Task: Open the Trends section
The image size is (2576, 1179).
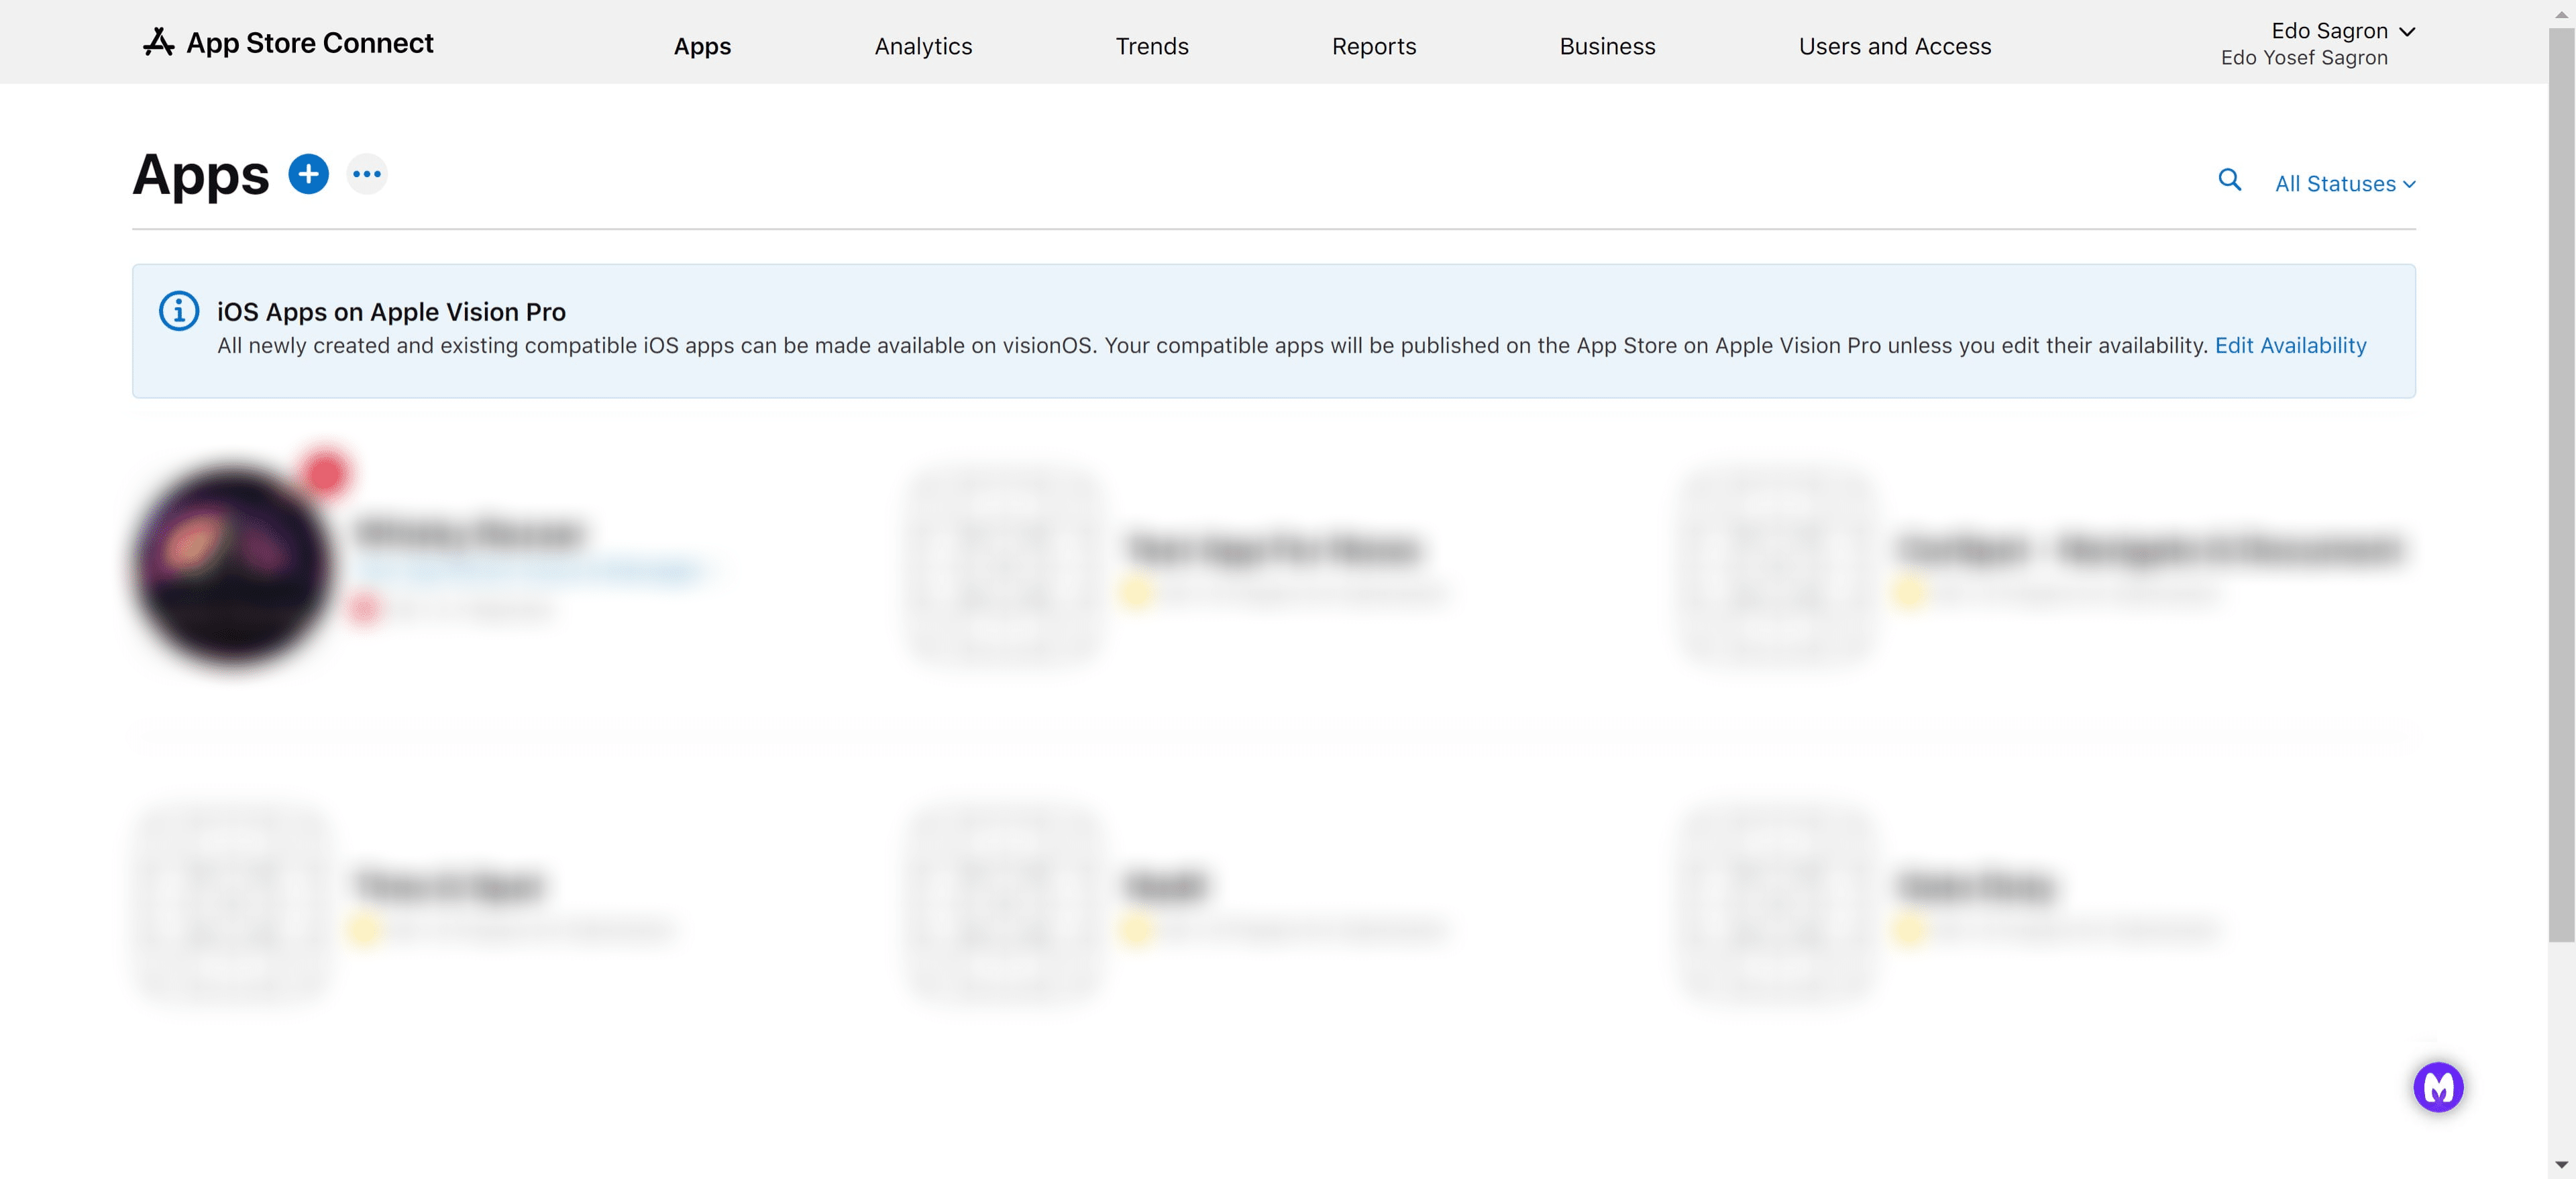Action: coord(1151,46)
